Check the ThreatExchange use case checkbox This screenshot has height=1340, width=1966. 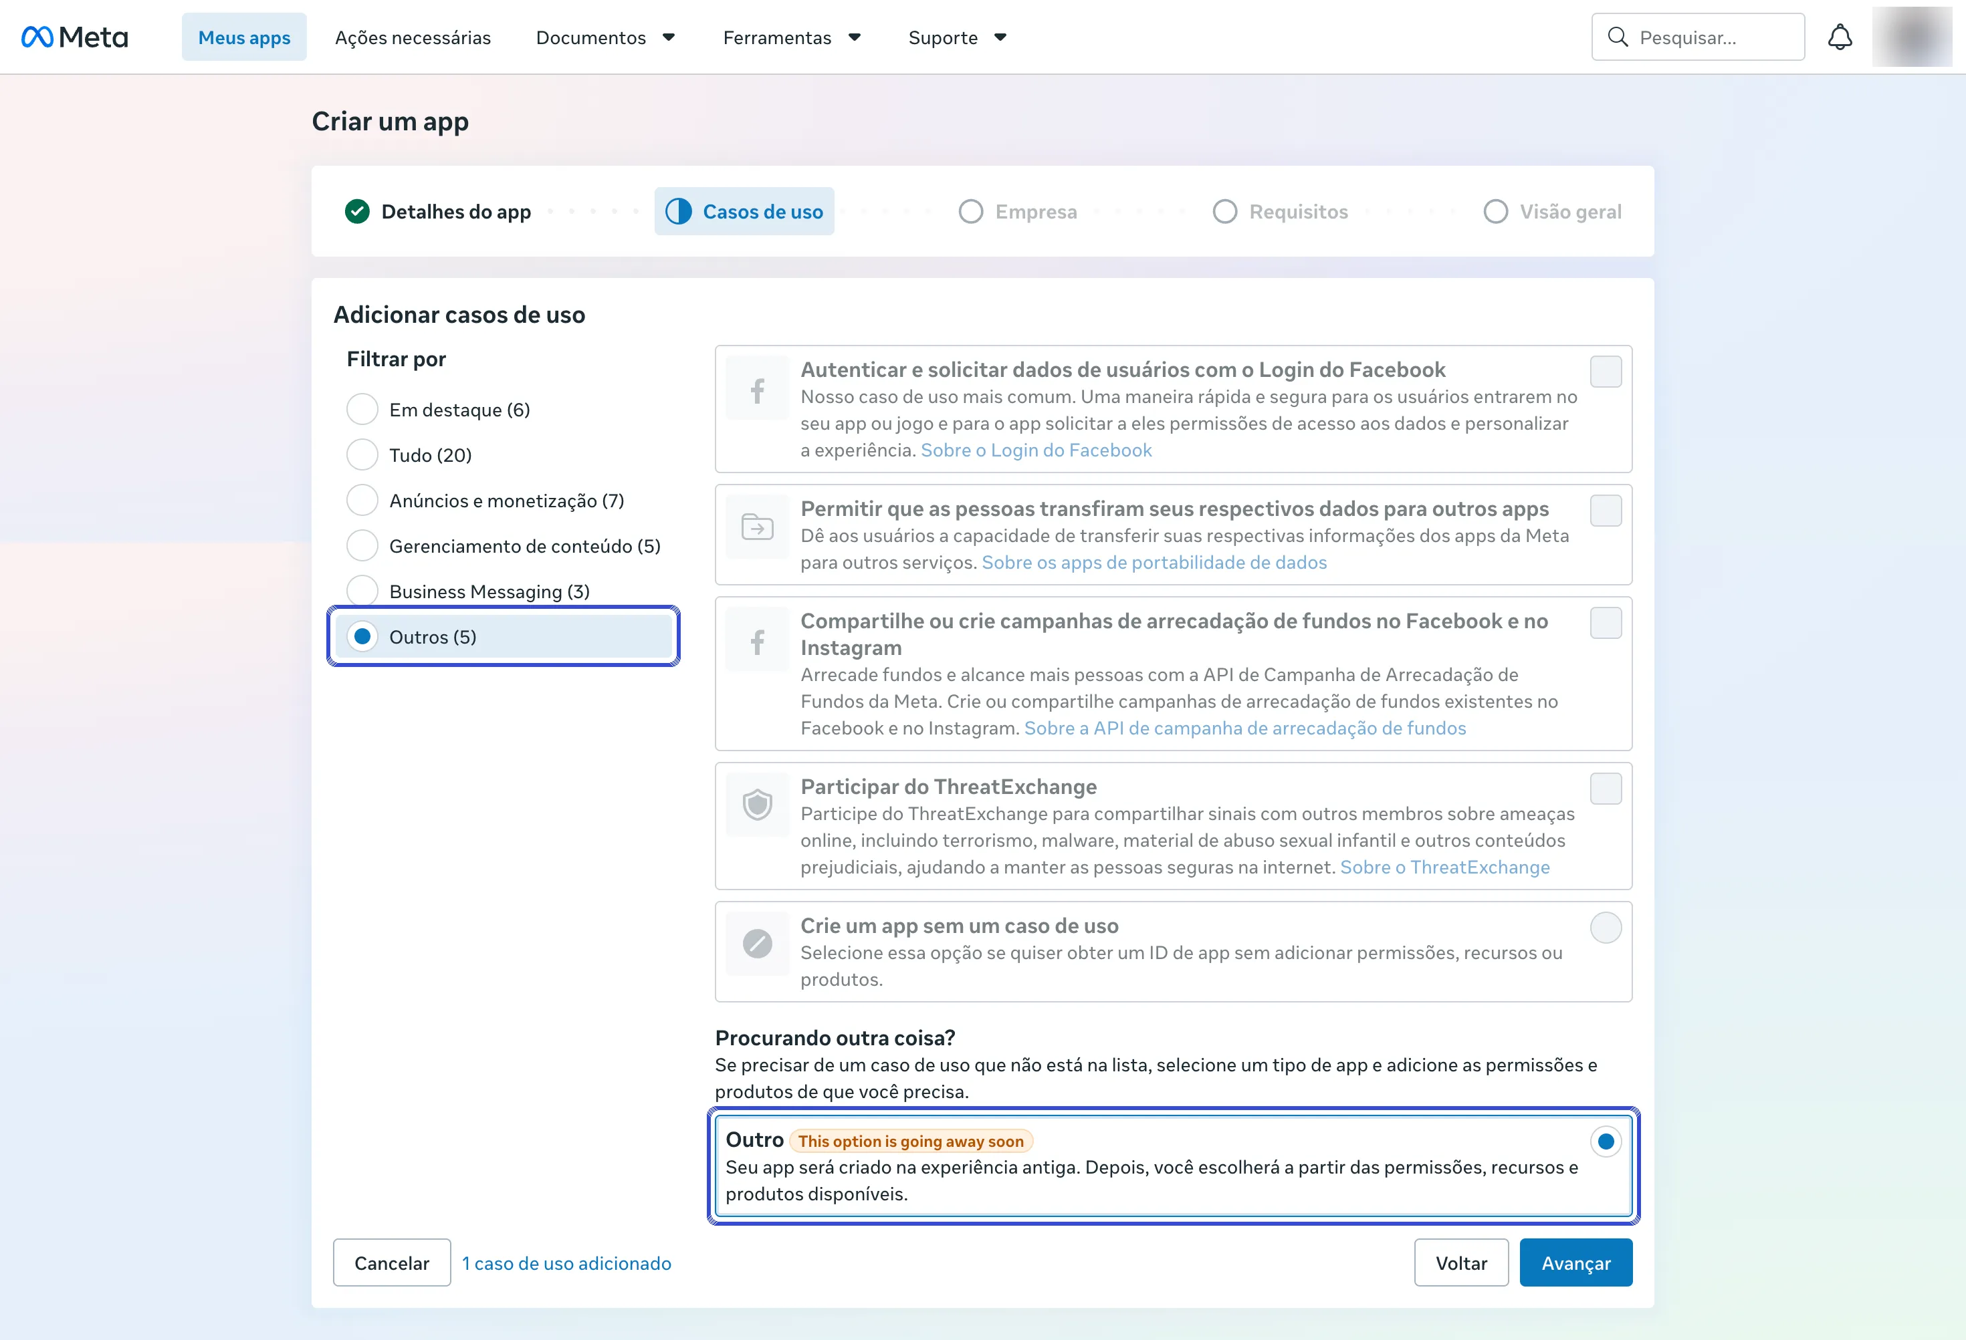[1605, 788]
